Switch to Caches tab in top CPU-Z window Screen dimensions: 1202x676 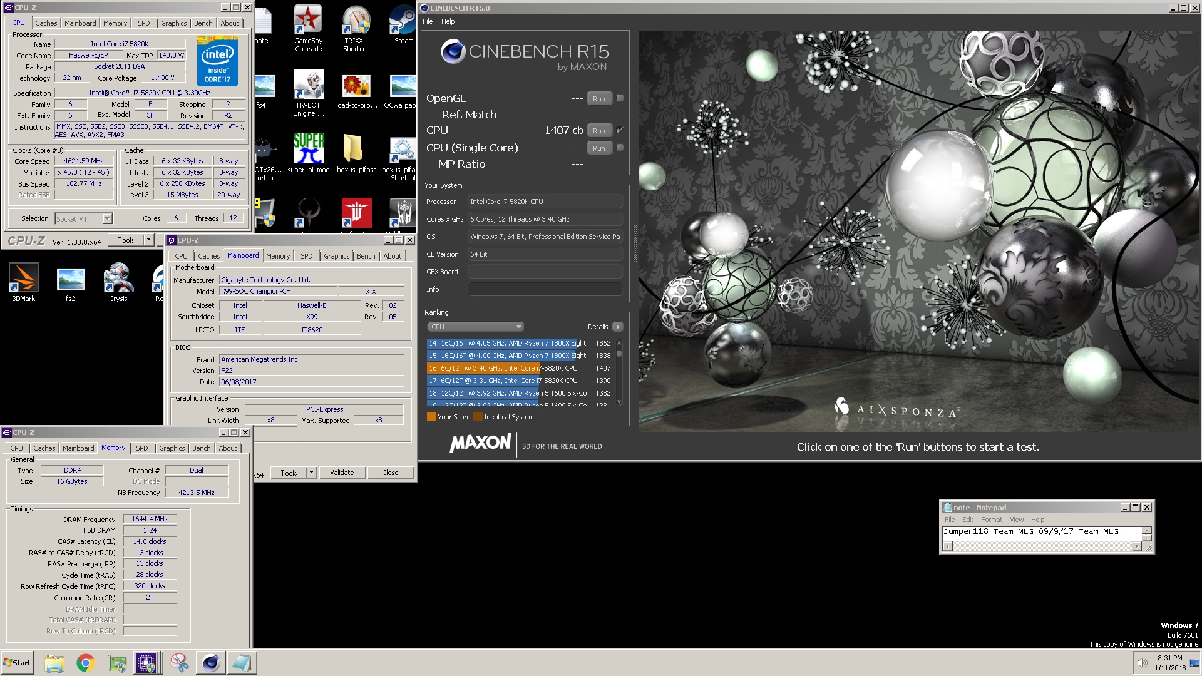click(46, 23)
